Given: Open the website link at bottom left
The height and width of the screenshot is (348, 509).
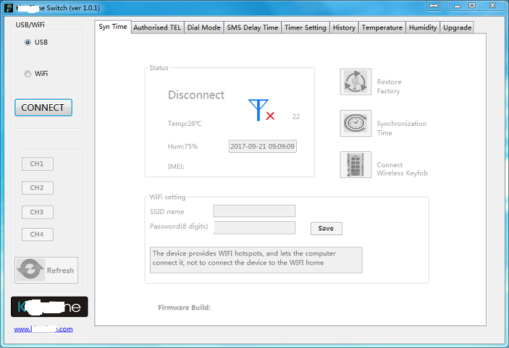Looking at the screenshot, I should [x=43, y=329].
